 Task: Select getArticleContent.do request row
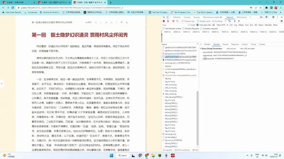coord(181,57)
